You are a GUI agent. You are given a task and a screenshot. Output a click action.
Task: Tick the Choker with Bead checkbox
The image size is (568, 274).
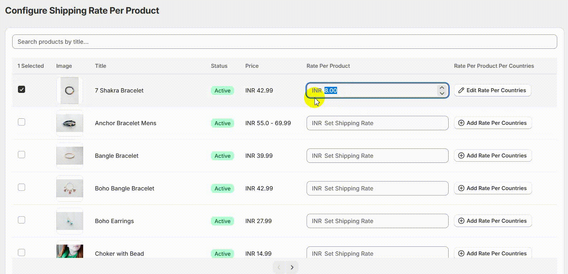click(22, 252)
